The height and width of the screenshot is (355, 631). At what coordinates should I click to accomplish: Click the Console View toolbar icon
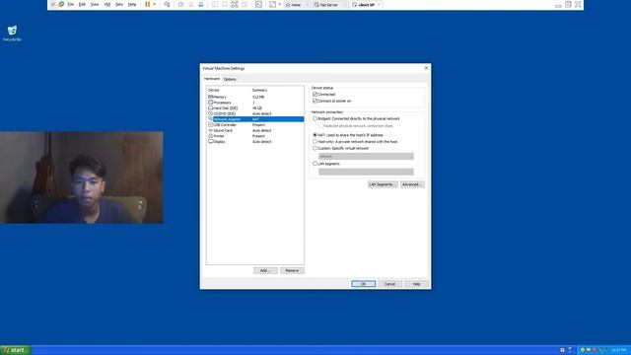(x=258, y=4)
